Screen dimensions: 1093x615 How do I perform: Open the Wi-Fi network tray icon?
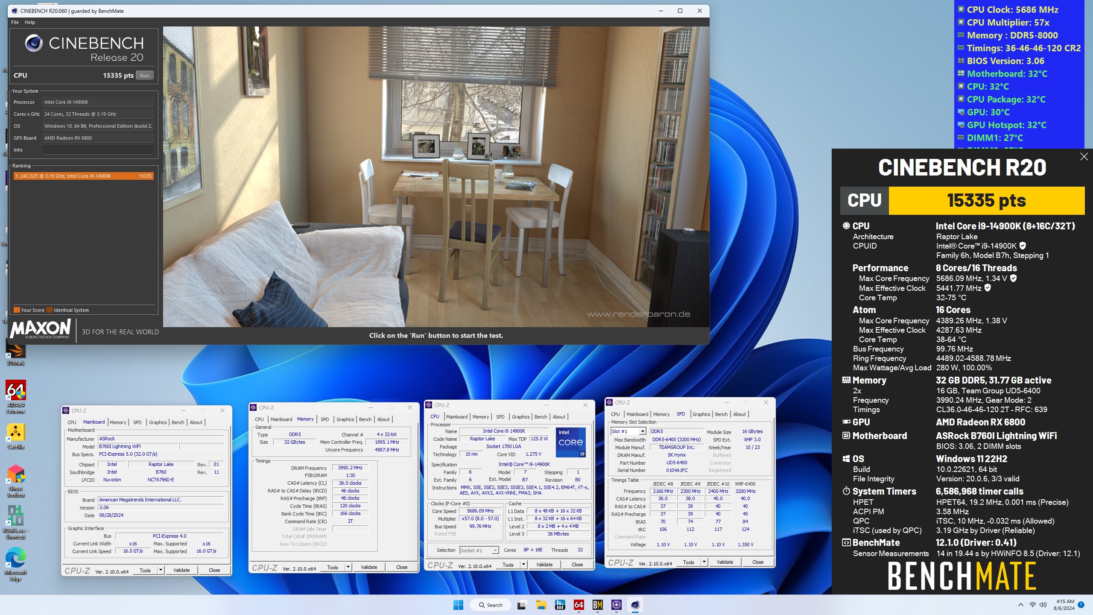1032,605
